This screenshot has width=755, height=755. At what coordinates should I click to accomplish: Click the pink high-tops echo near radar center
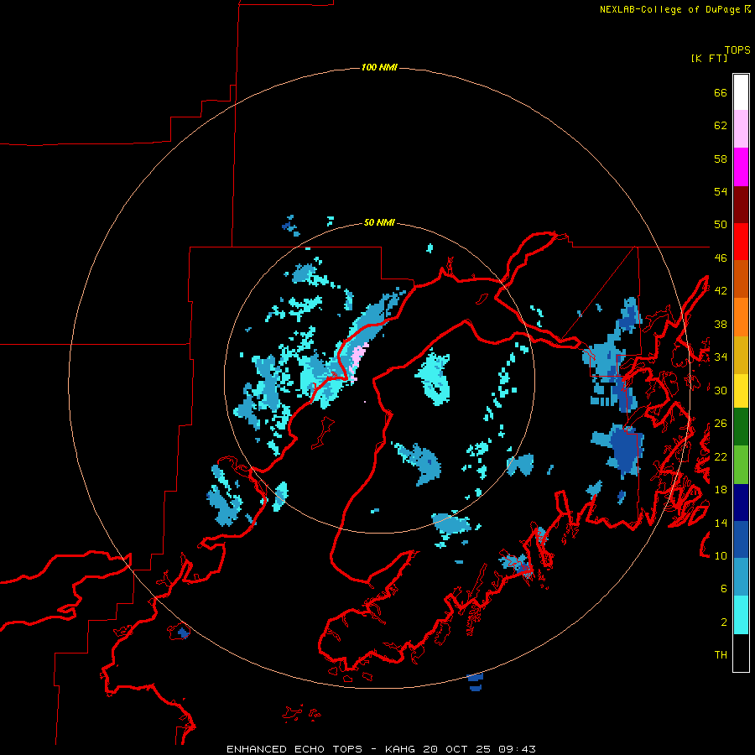pos(359,357)
